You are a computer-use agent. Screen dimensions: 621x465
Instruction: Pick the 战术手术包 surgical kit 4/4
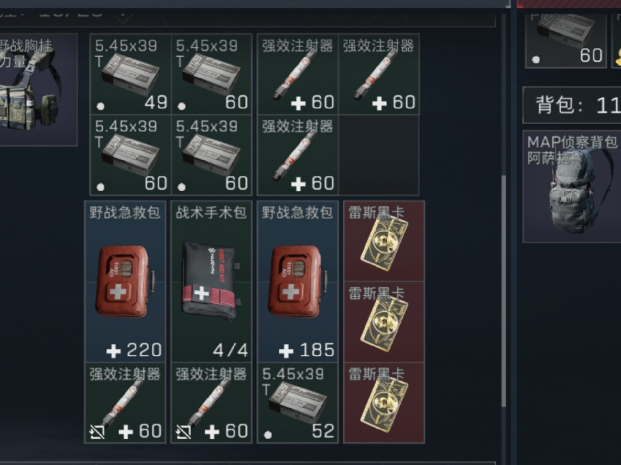point(211,281)
